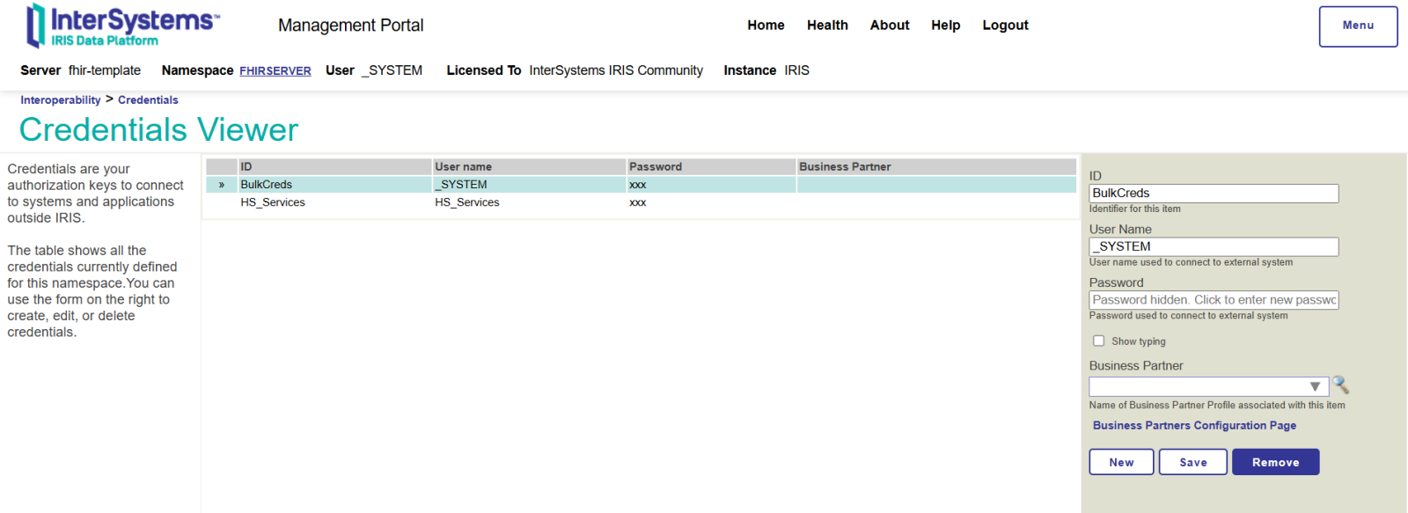This screenshot has height=513, width=1408.
Task: Log out via the Logout link
Action: [1005, 26]
